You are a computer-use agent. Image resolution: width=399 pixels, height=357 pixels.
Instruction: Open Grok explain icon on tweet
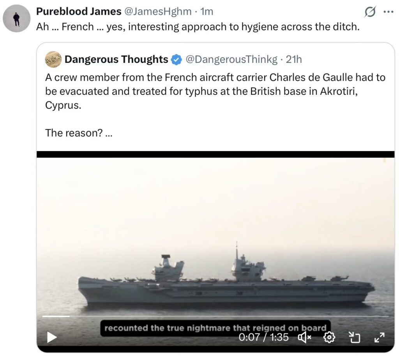point(369,12)
